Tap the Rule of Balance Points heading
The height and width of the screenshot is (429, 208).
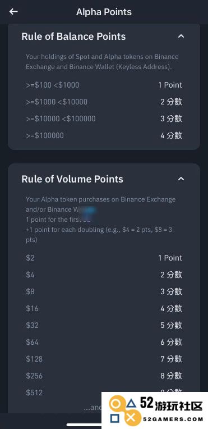pyautogui.click(x=73, y=36)
